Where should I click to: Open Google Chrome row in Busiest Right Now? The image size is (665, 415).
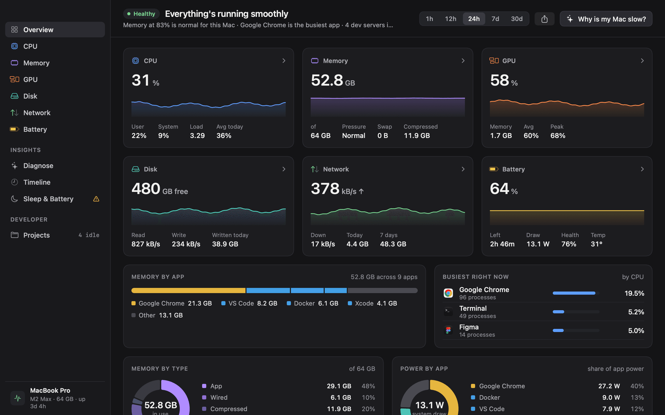point(543,293)
